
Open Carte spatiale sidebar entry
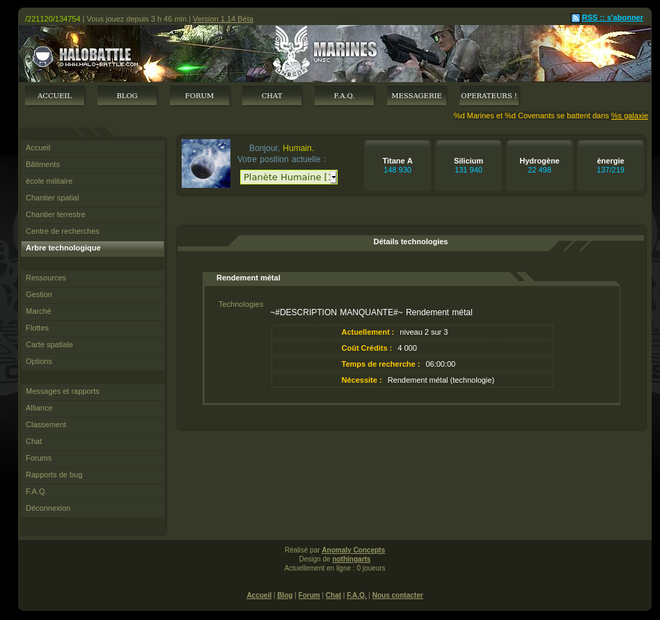[x=93, y=345]
